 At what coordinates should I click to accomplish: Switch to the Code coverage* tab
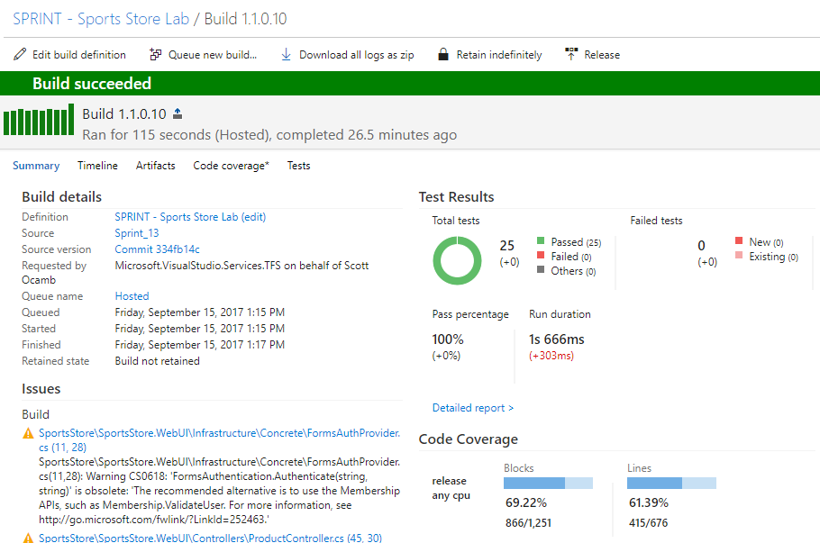[x=232, y=166]
